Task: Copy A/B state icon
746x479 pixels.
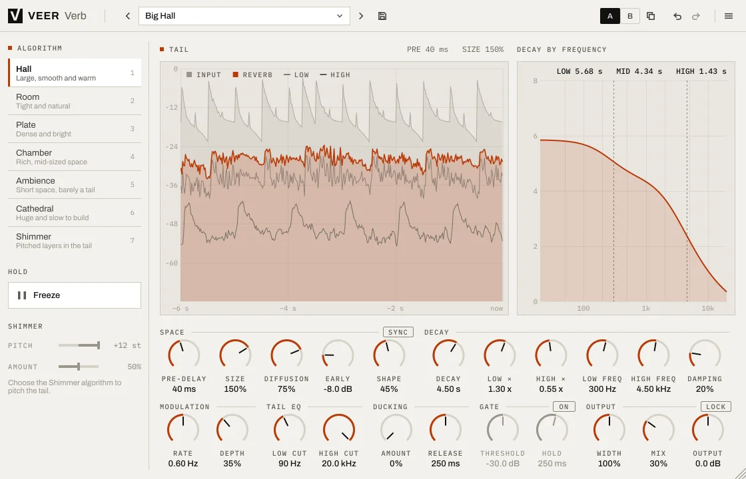Action: coord(651,16)
